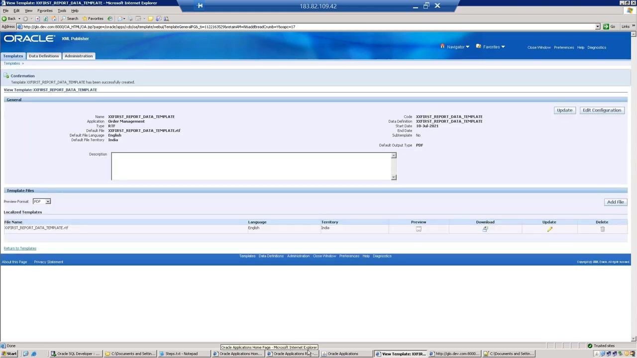Open the IE Favorites star toolbar button
This screenshot has height=358, width=637.
coord(93,18)
